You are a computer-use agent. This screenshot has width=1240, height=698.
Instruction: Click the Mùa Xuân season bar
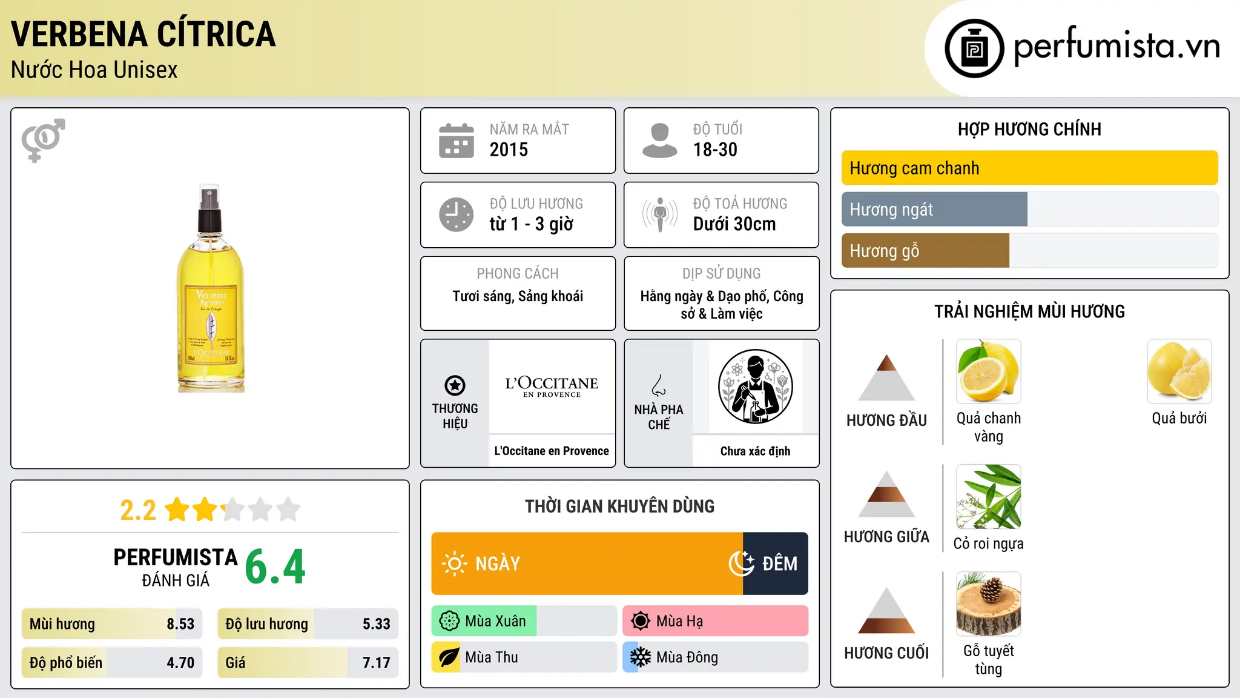point(524,621)
